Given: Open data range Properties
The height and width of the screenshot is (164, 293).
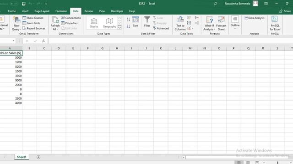Looking at the screenshot, I should pyautogui.click(x=69, y=23).
